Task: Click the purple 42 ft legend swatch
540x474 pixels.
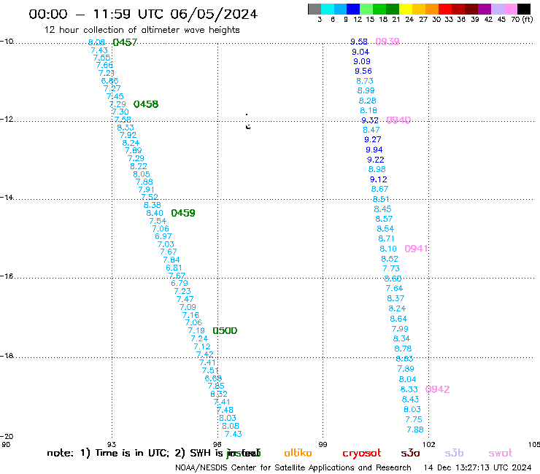Action: (x=484, y=9)
